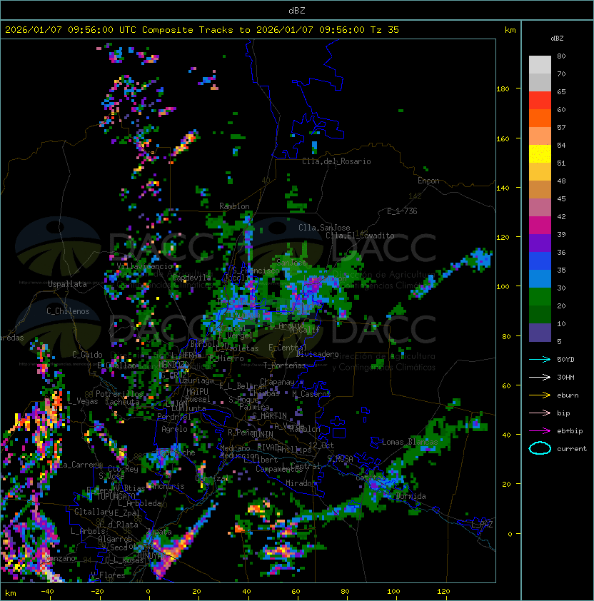Click the La_Carrera place label

(80, 465)
